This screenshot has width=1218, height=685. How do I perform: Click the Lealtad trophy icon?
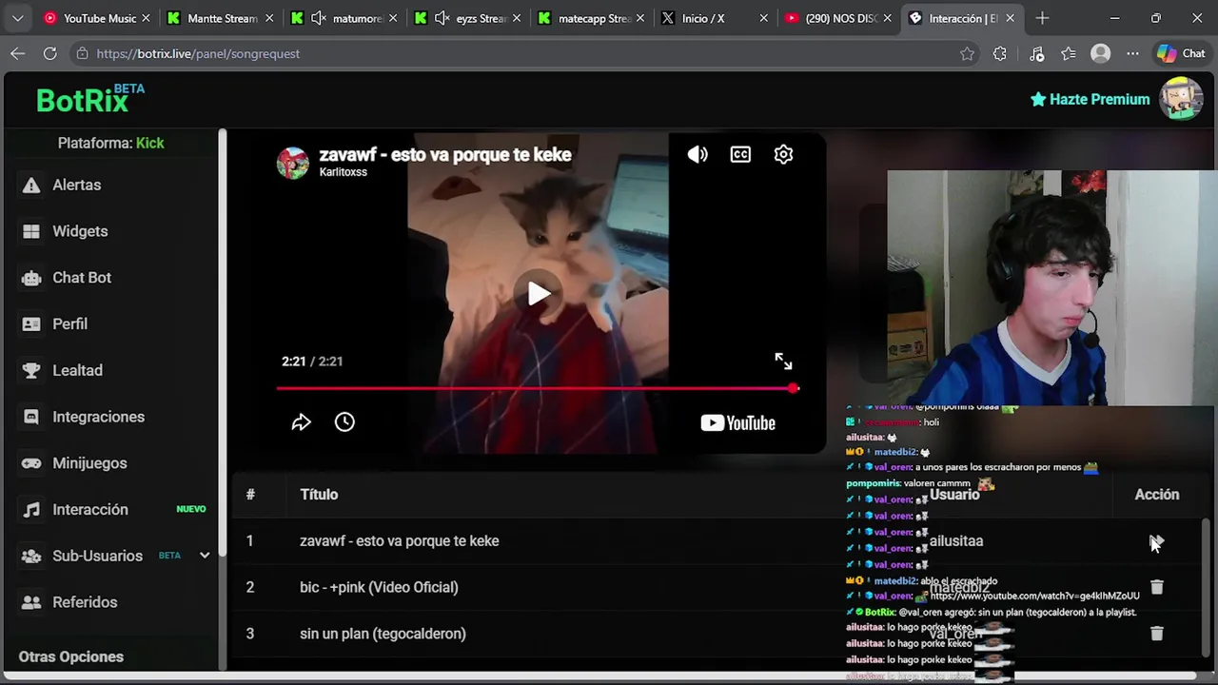[31, 370]
